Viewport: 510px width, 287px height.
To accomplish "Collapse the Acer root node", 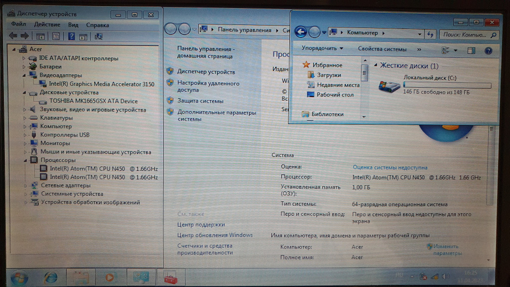I will pos(14,49).
